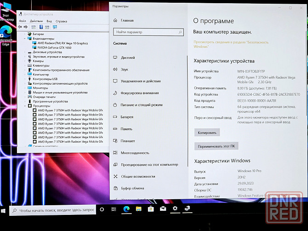Open Task View on taskbar
Image resolution: width=308 pixels, height=231 pixels.
point(114,209)
